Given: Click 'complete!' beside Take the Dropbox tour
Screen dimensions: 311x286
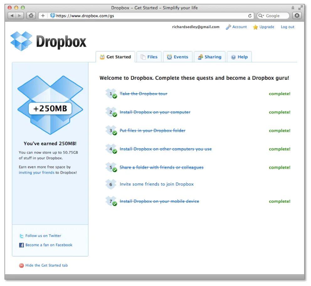Looking at the screenshot, I should 280,94.
